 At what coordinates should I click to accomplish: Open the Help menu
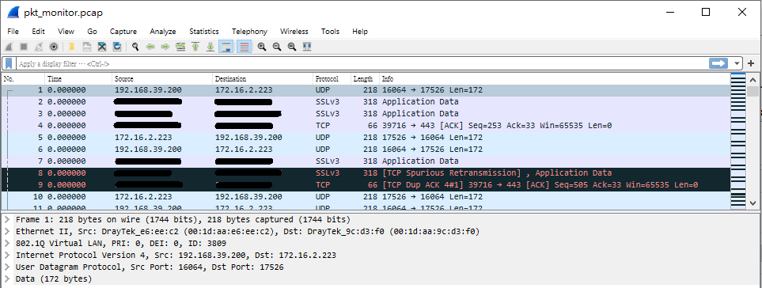click(360, 32)
